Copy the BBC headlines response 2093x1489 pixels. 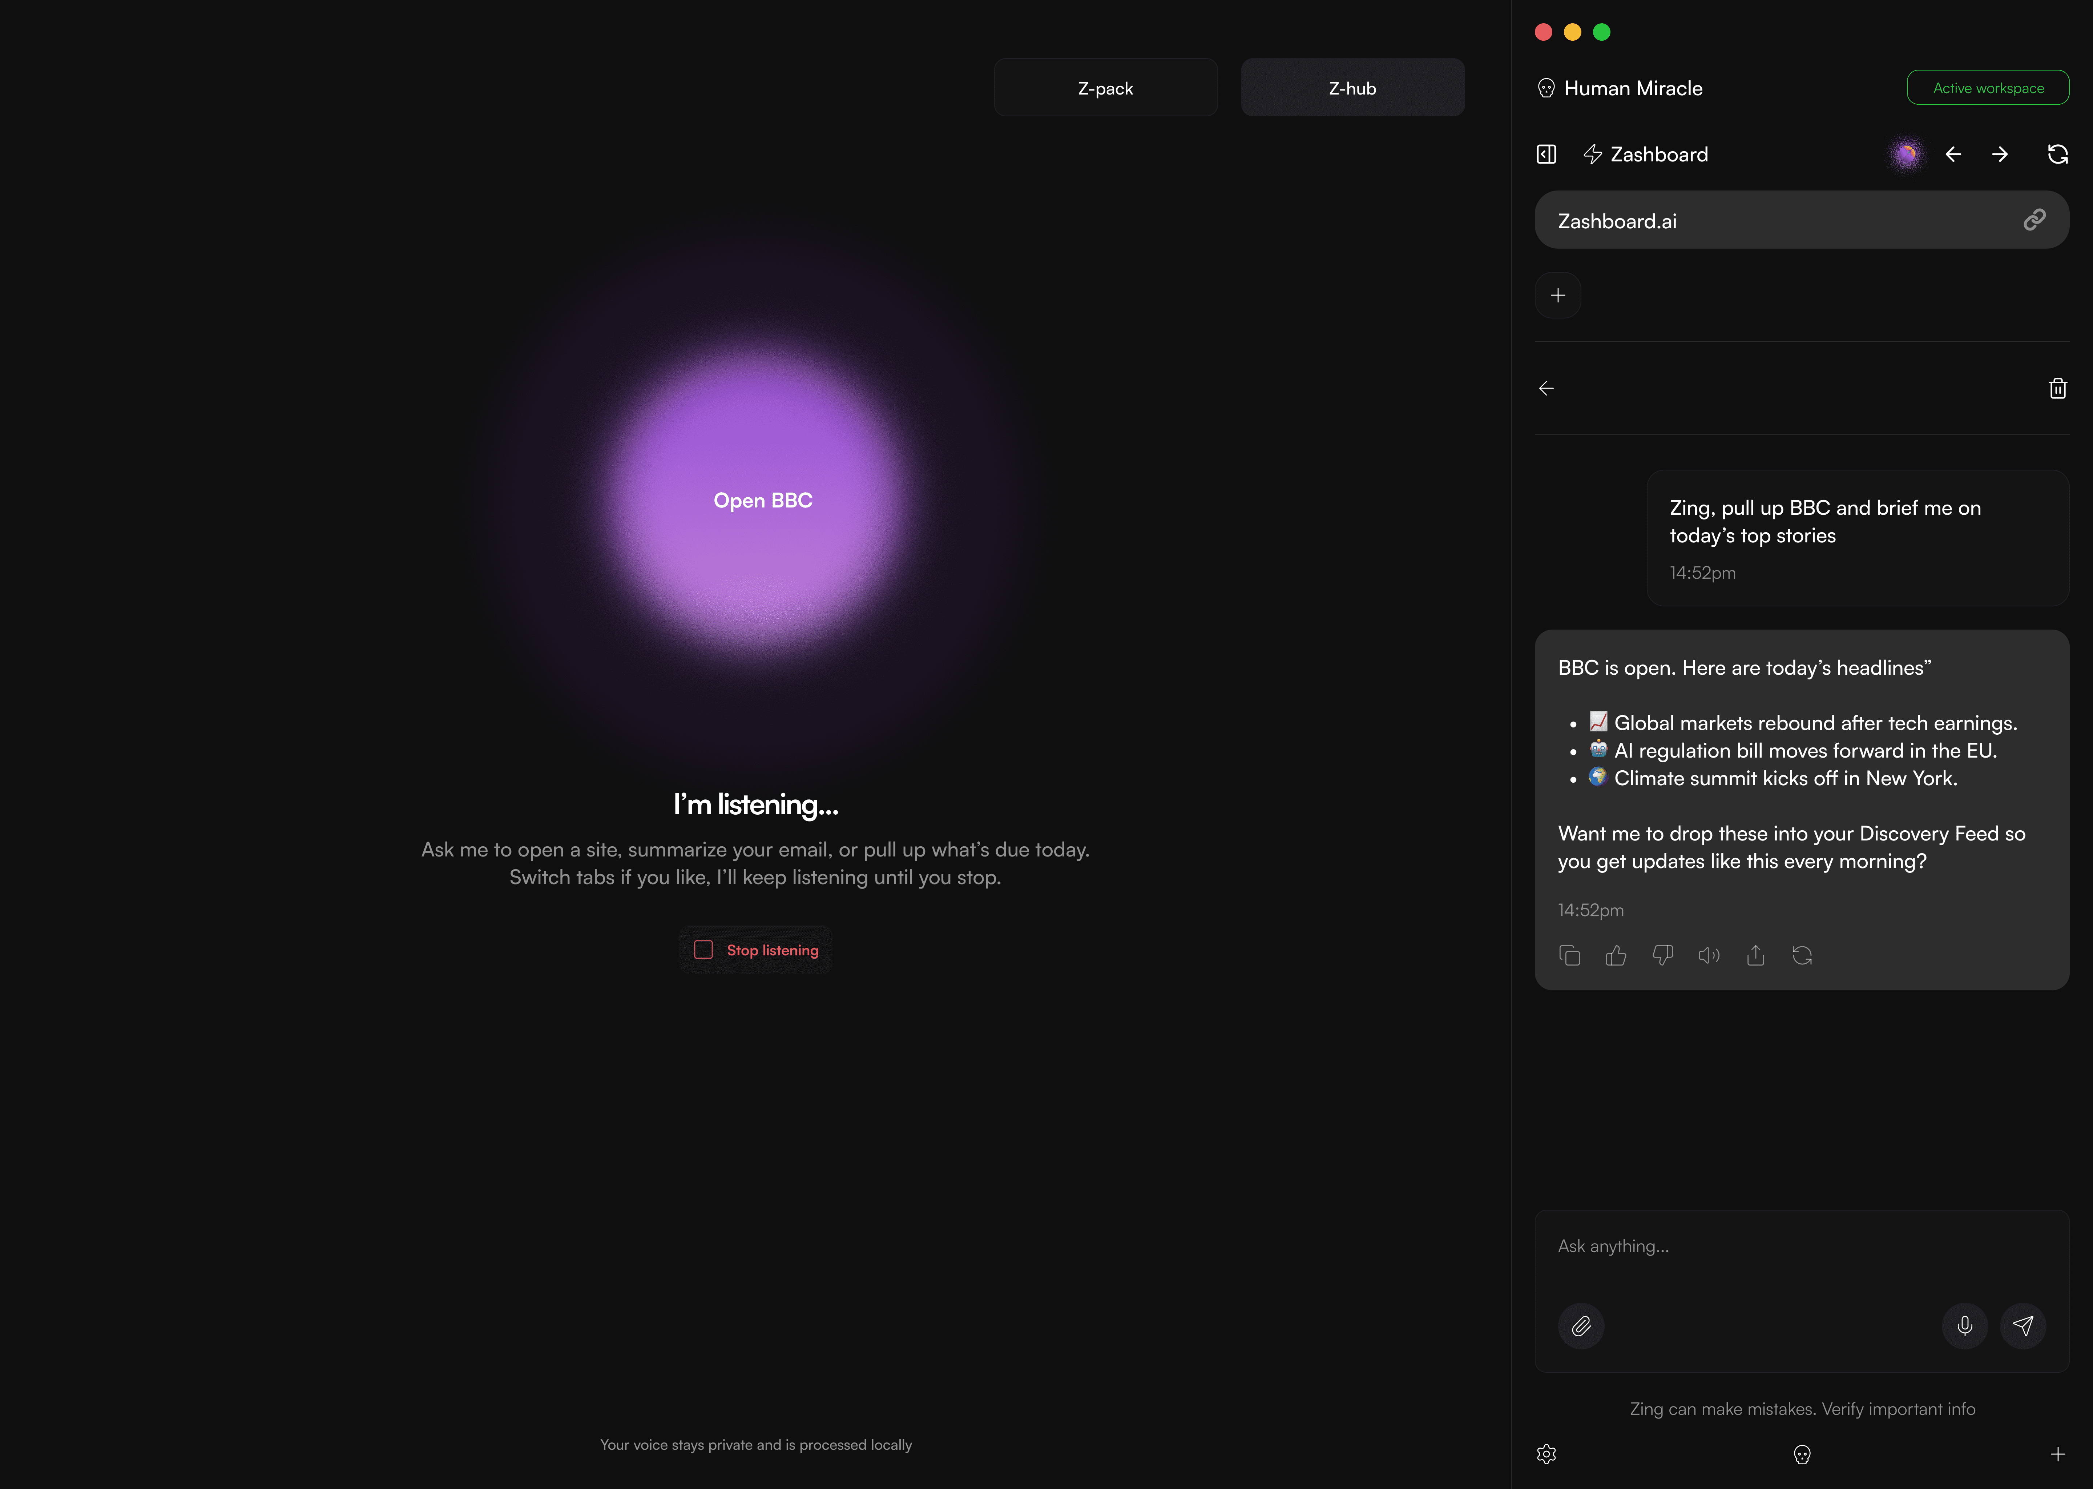pyautogui.click(x=1569, y=955)
